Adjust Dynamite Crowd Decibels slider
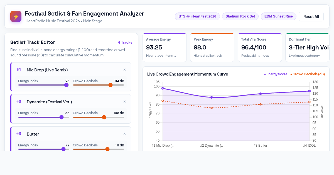This screenshot has height=175, width=334. pos(99,117)
